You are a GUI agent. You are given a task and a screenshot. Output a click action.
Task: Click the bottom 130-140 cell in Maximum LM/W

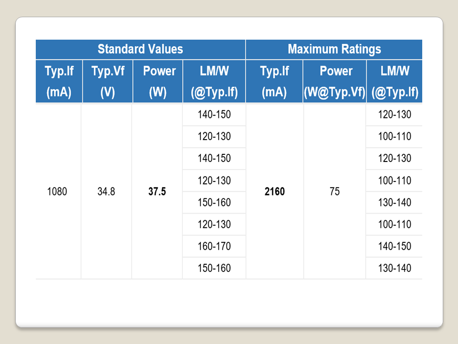tap(394, 269)
